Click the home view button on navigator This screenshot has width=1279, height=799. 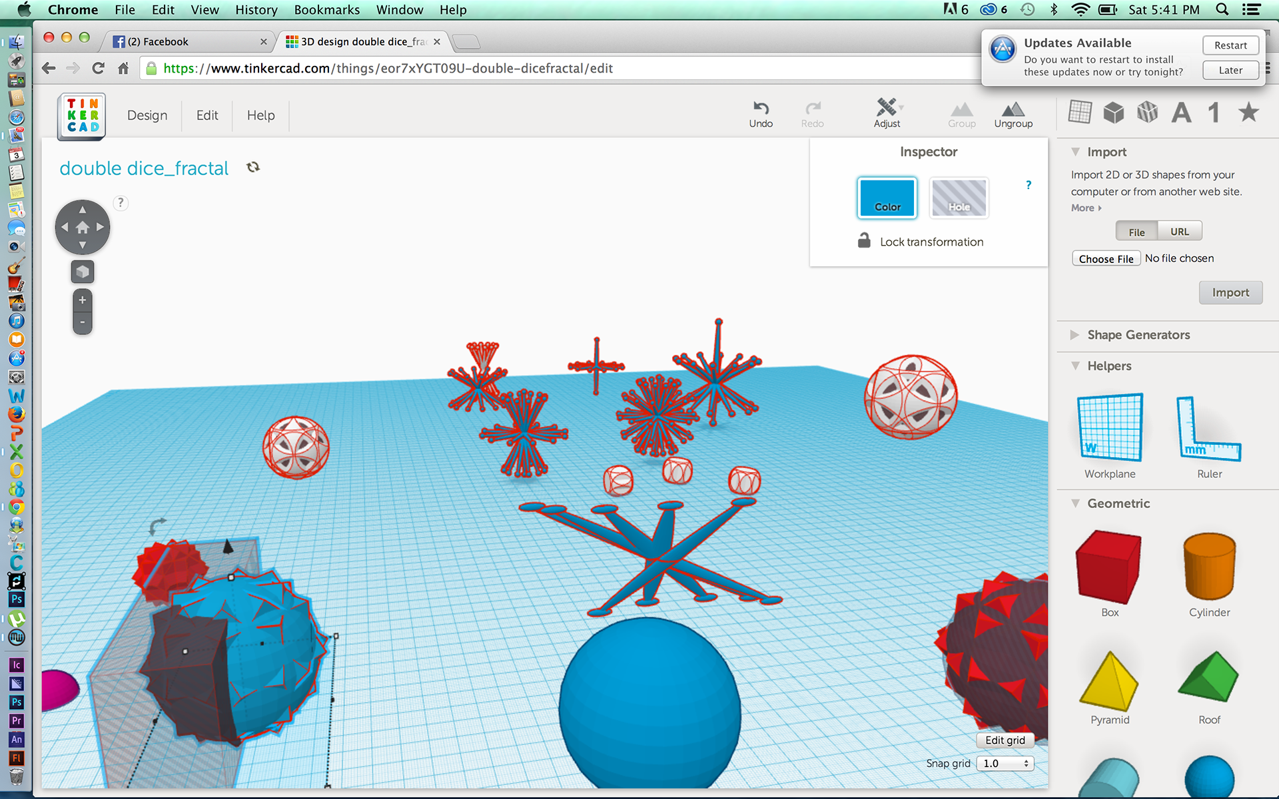[83, 228]
